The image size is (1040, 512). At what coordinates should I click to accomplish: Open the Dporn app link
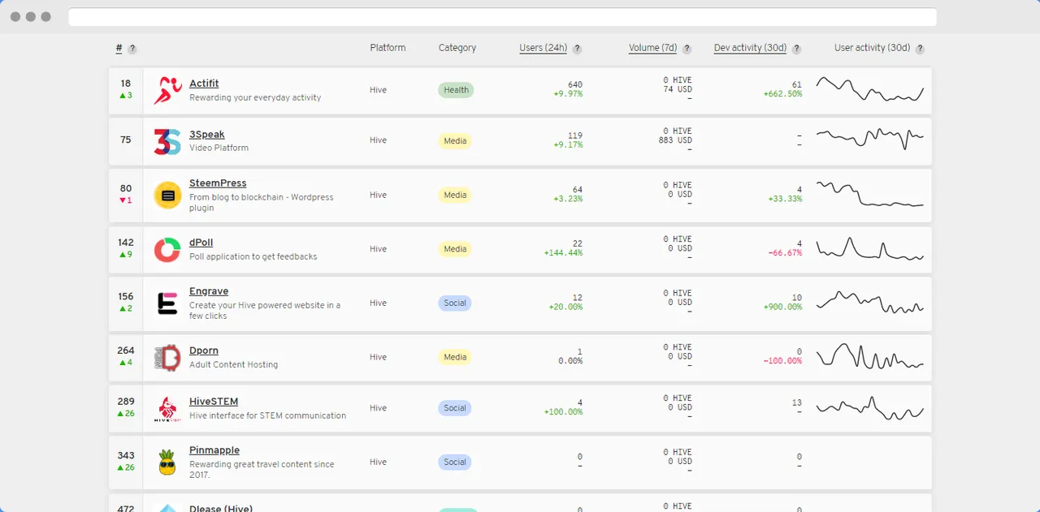(x=204, y=351)
